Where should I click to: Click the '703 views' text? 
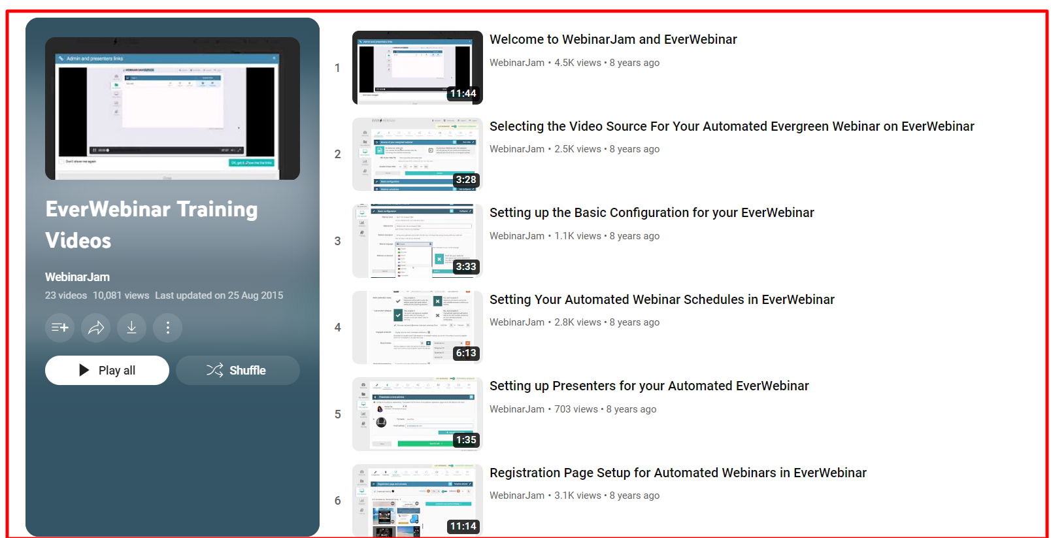tap(576, 409)
